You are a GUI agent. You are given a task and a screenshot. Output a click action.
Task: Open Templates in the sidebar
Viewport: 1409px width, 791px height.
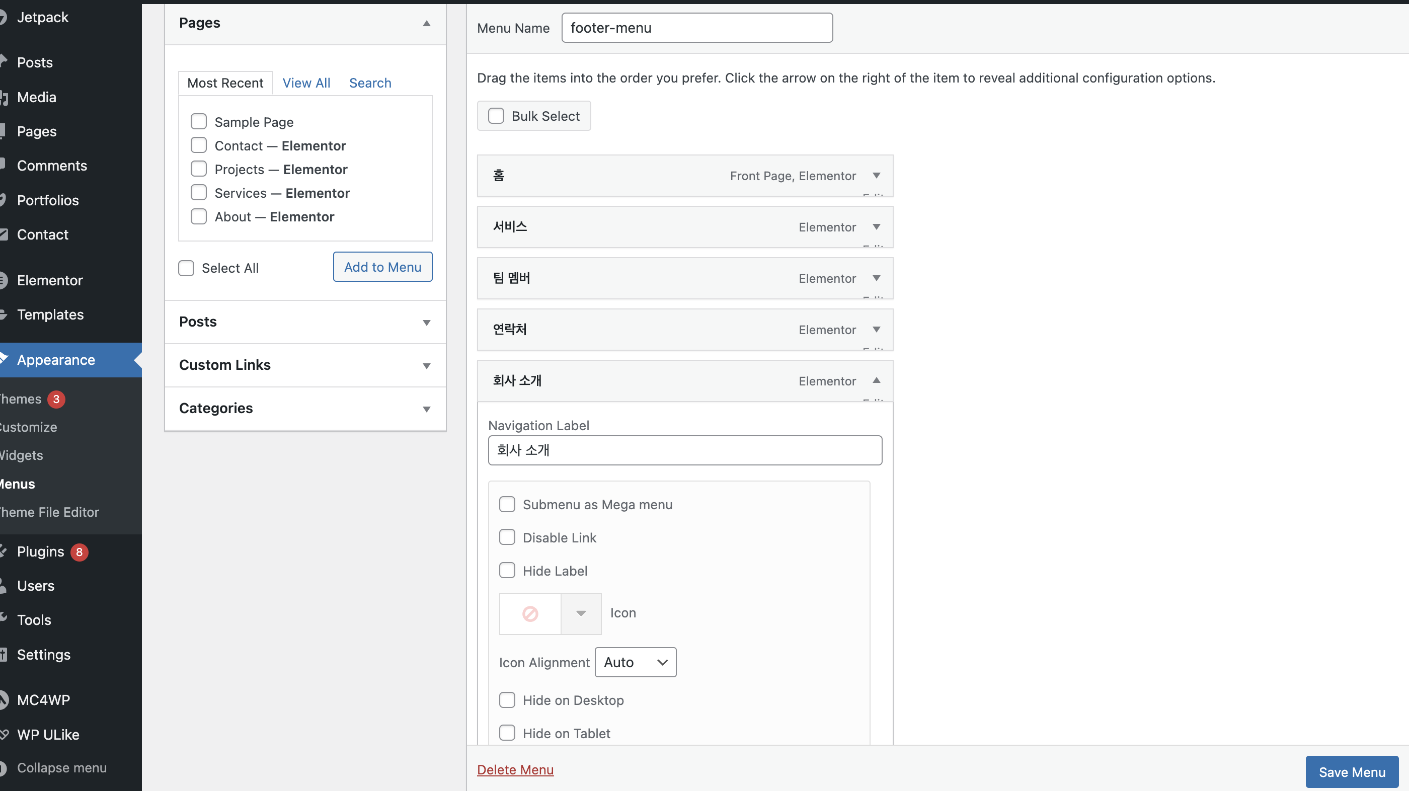point(50,314)
